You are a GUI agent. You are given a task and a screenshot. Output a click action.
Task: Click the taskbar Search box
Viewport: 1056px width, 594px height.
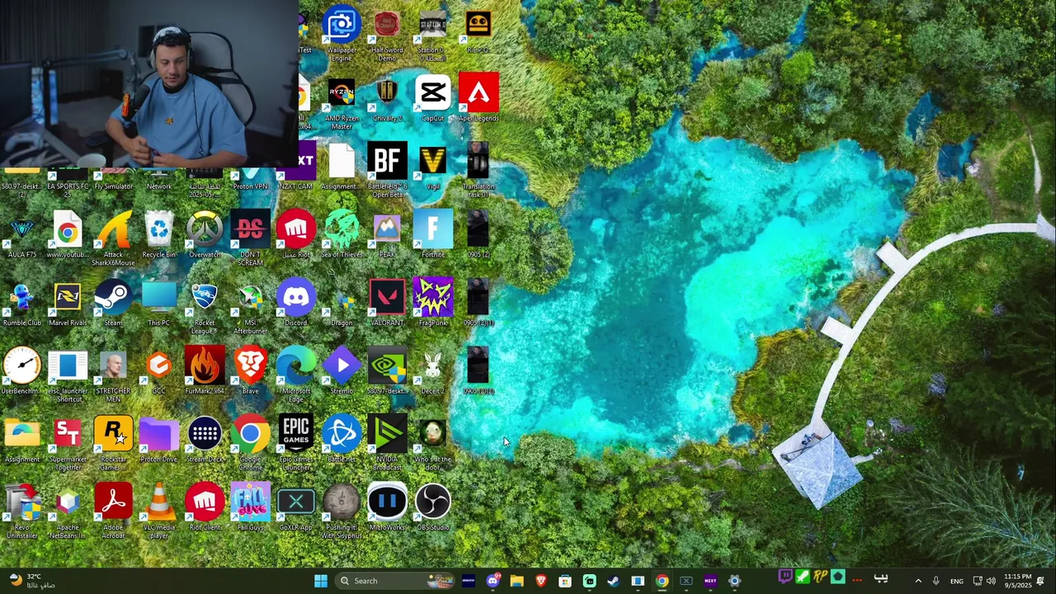tap(394, 581)
